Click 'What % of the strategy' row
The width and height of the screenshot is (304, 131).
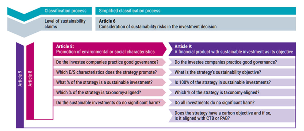pos(110,83)
